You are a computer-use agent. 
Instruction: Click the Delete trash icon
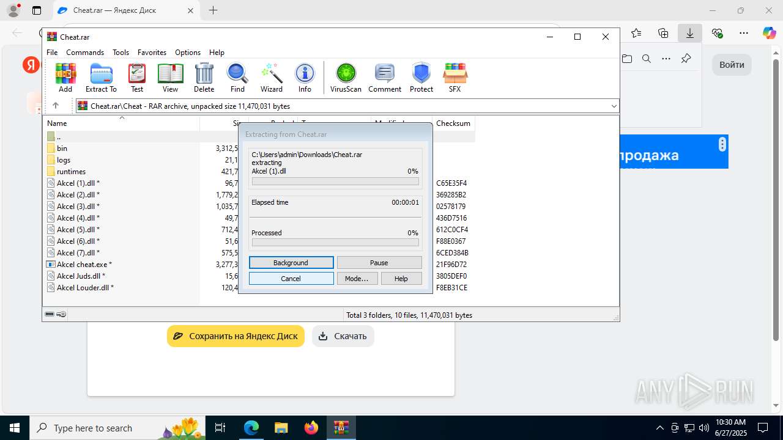204,78
